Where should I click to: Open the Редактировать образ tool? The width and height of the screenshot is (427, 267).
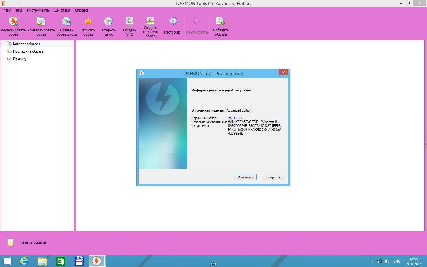tap(13, 26)
